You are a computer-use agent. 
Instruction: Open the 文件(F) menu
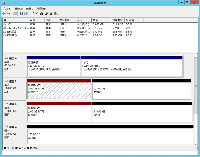pyautogui.click(x=7, y=9)
